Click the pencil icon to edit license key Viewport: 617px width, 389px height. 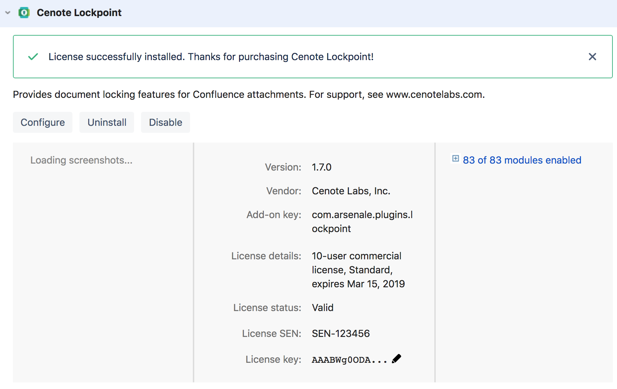point(397,359)
